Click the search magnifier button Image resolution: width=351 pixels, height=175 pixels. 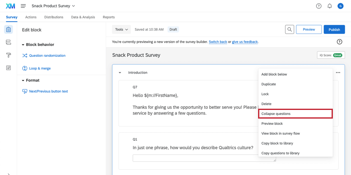[290, 30]
